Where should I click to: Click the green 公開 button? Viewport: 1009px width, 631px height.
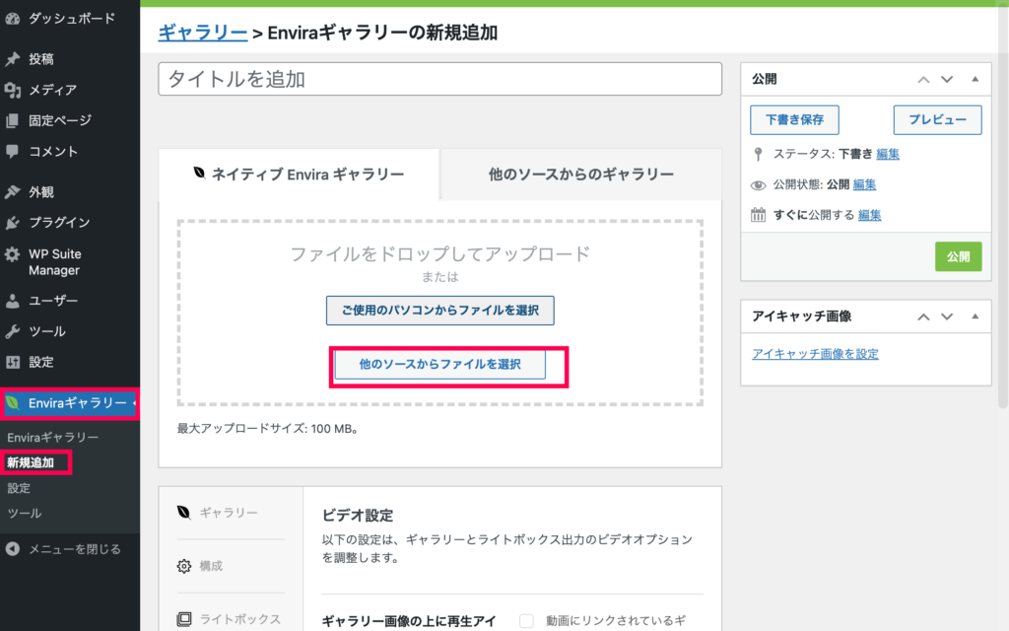[958, 256]
